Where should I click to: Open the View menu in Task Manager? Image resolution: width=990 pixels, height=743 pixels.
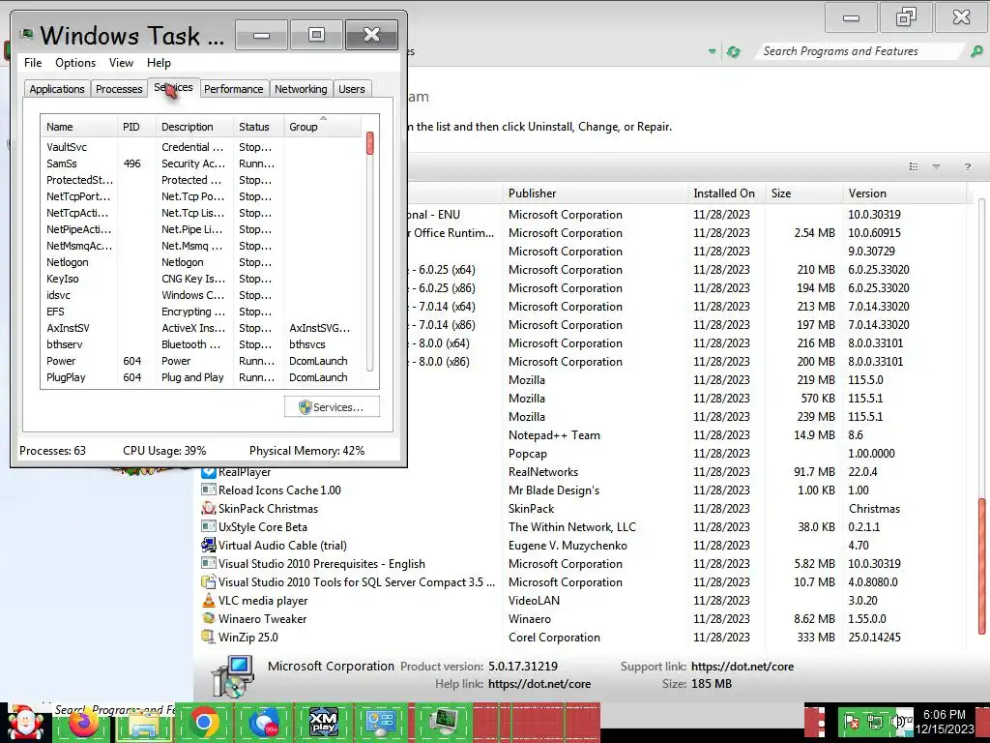coord(121,63)
